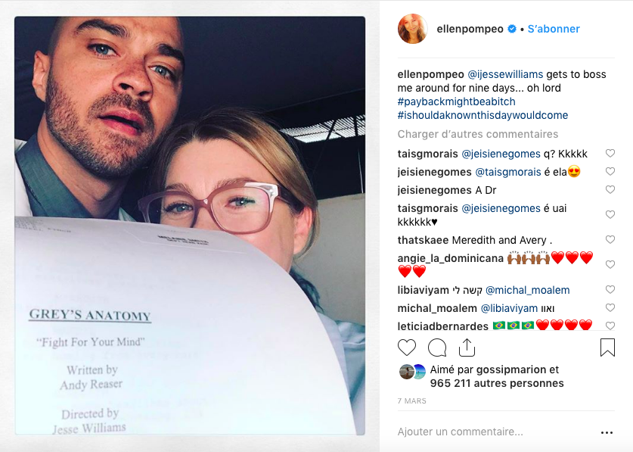633x452 pixels.
Task: Like taisgmorais's 'q? Kkkkk' comment
Action: (x=610, y=153)
